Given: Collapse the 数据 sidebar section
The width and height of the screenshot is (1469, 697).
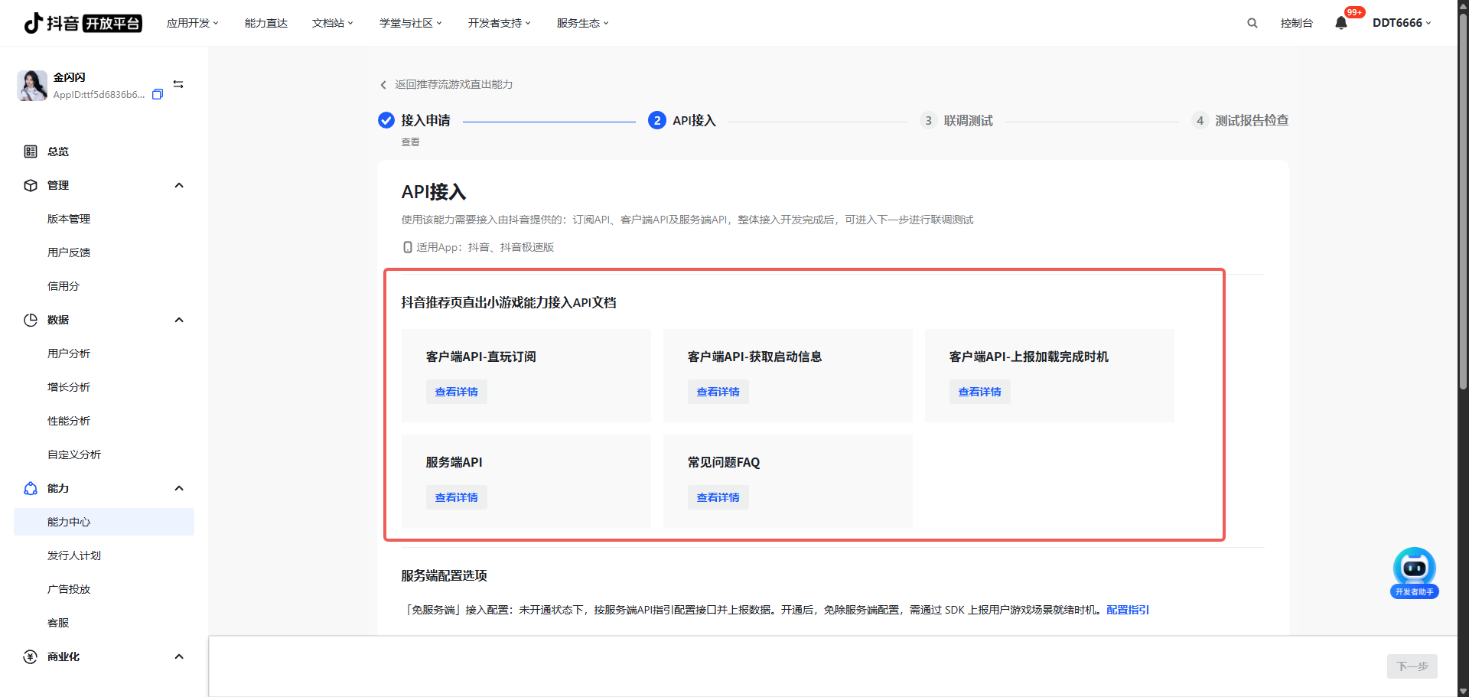Looking at the screenshot, I should (x=179, y=320).
